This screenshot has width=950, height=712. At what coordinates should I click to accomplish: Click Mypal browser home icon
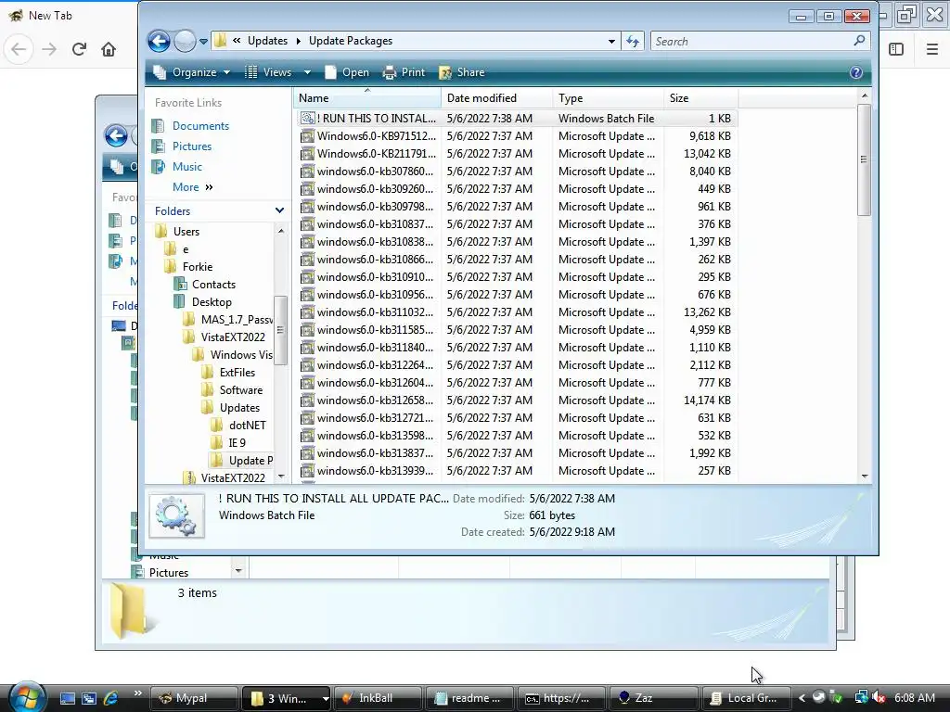tap(109, 49)
